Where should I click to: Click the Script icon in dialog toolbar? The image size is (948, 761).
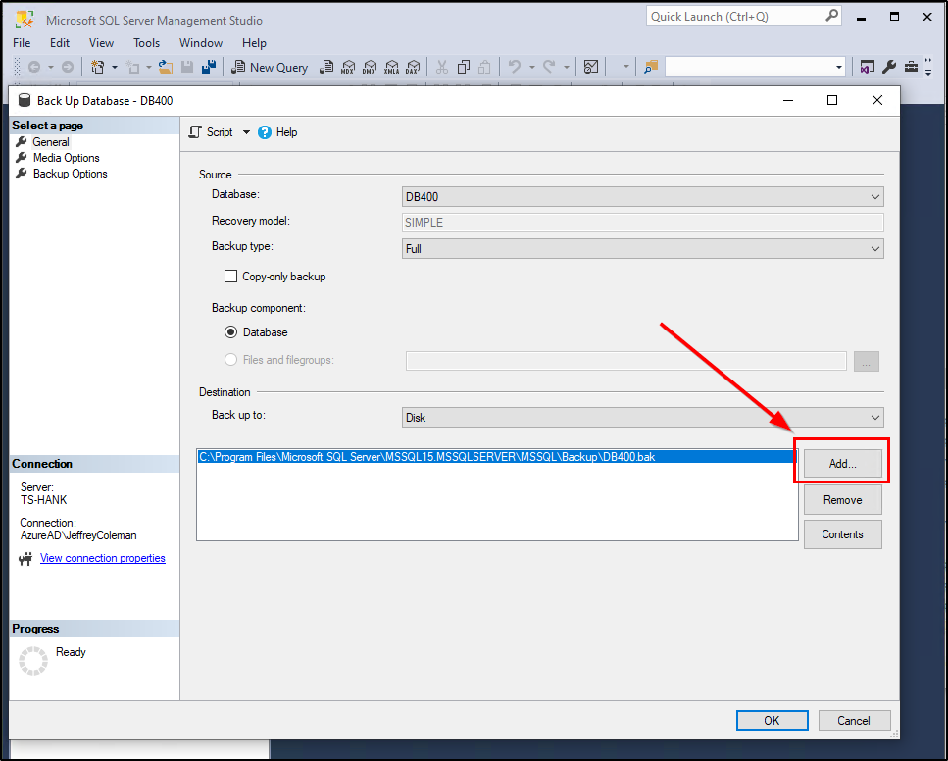click(195, 132)
